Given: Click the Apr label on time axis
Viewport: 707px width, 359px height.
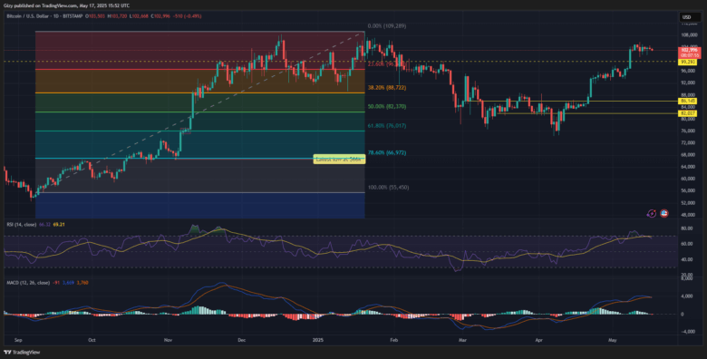Looking at the screenshot, I should (538, 339).
